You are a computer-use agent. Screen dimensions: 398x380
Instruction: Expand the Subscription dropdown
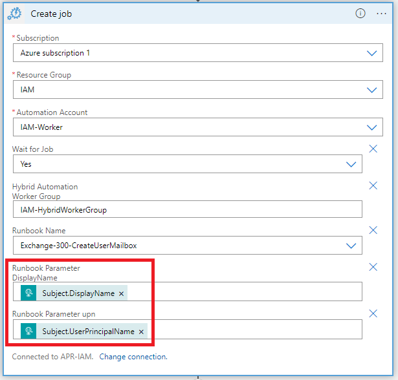(371, 53)
